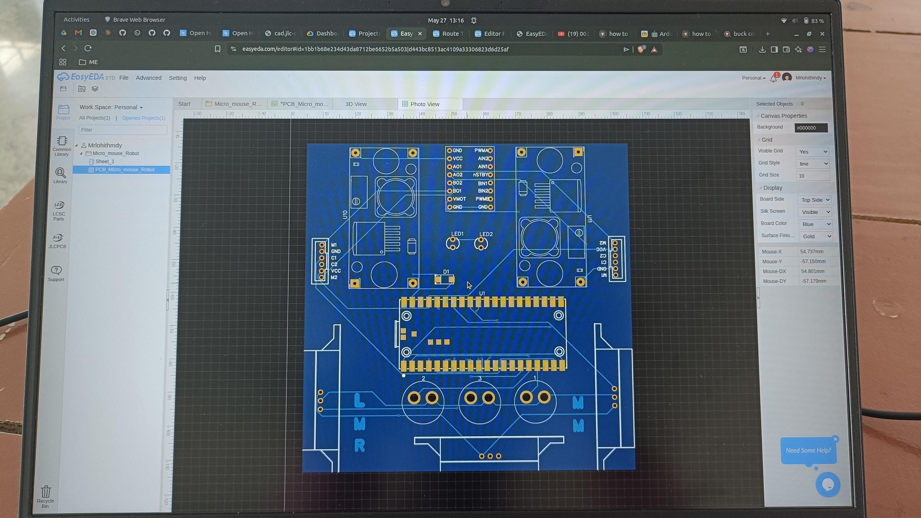Open the Common Library sidebar icon
This screenshot has height=518, width=921.
tap(62, 146)
